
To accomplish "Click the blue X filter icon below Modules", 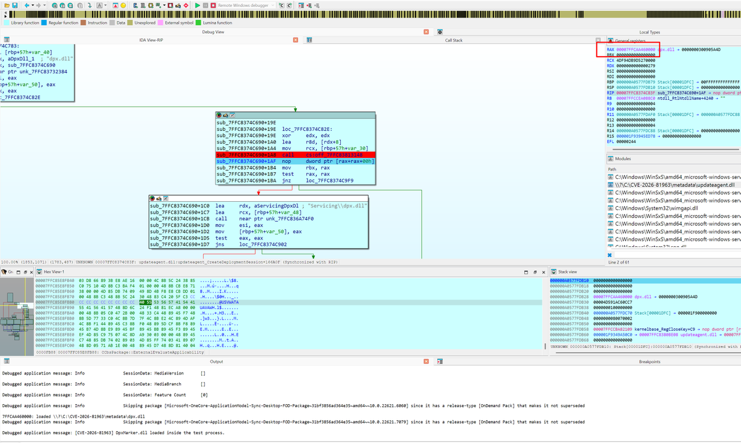I will point(610,255).
